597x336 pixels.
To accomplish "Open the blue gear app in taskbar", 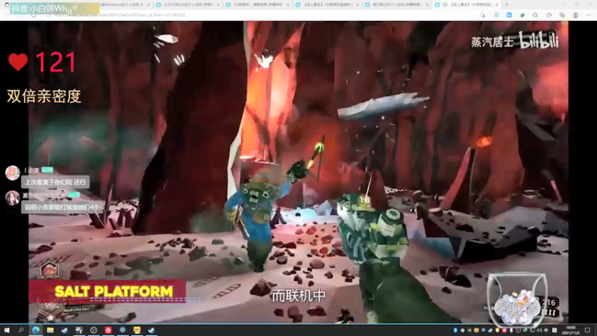I will 122,330.
